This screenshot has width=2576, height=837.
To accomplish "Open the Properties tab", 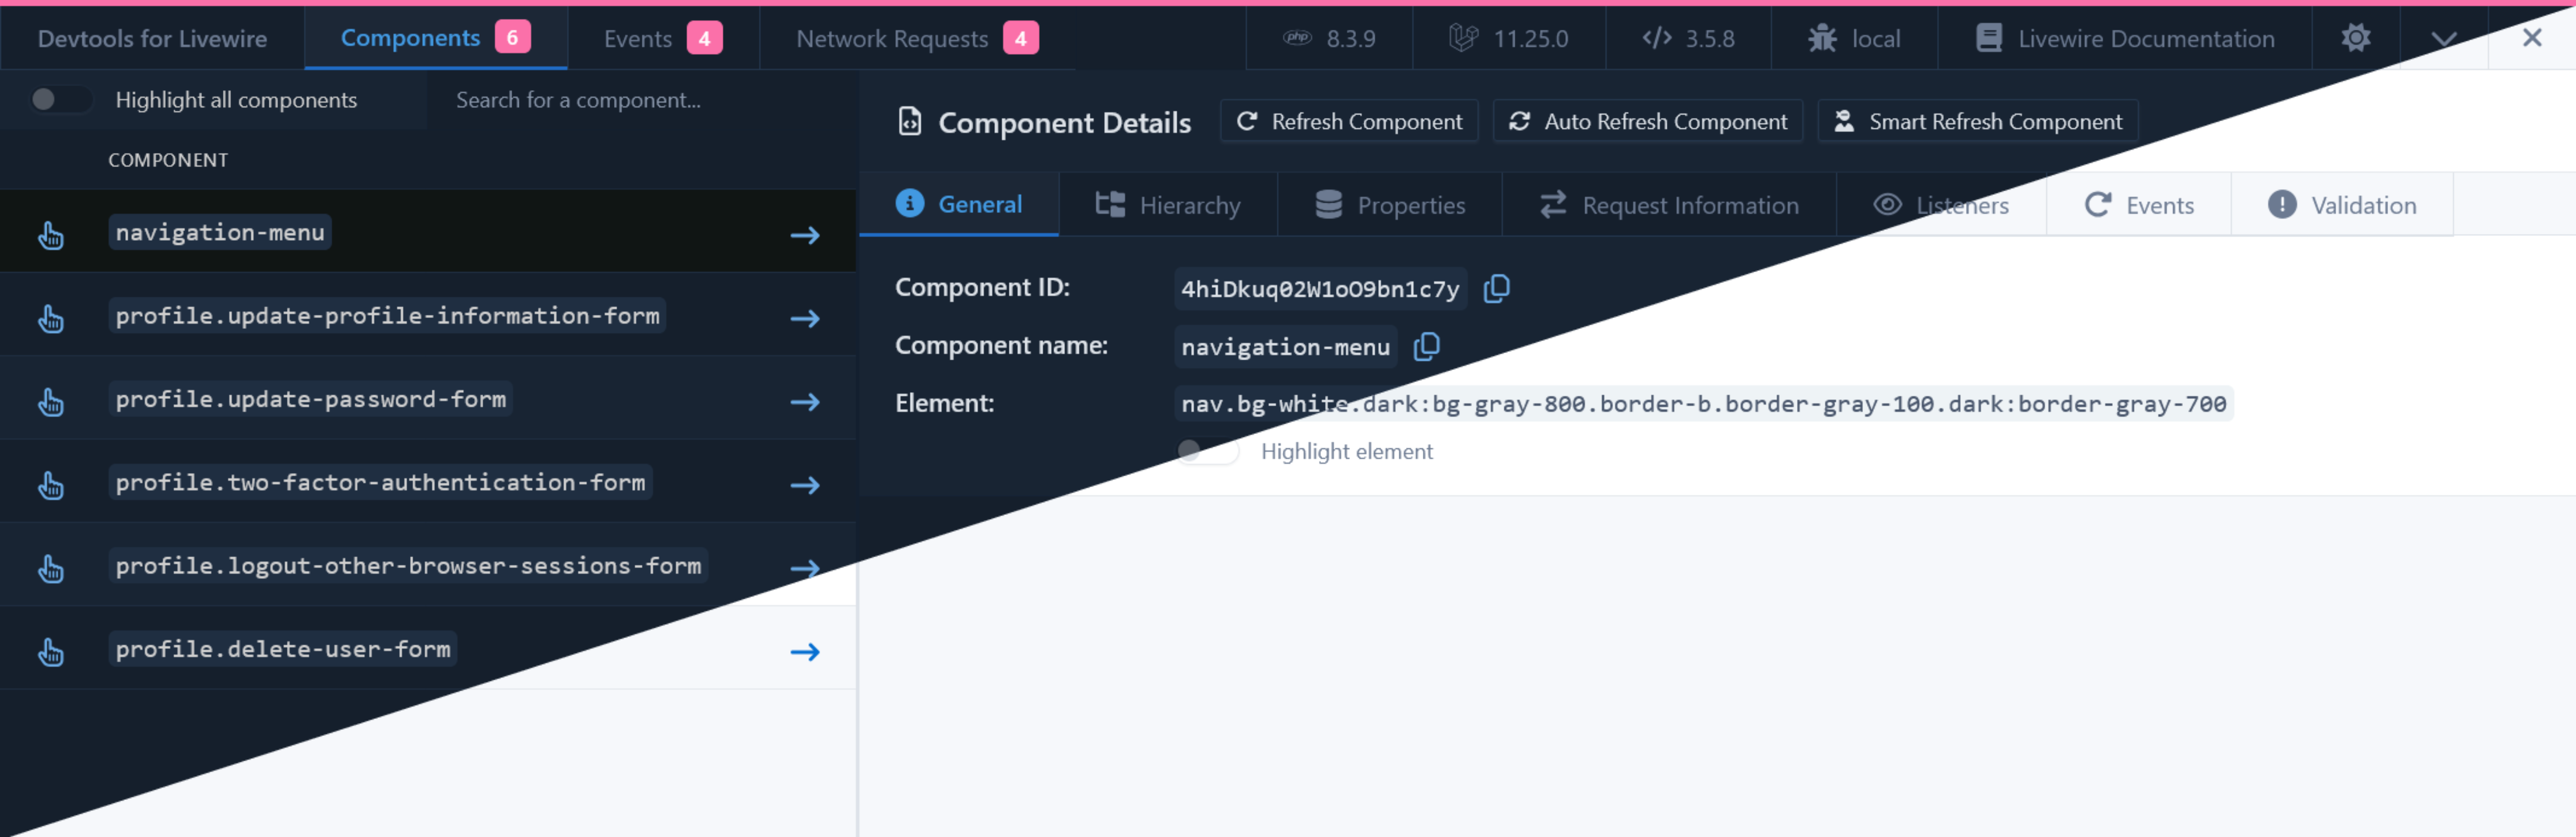I will [x=1389, y=204].
